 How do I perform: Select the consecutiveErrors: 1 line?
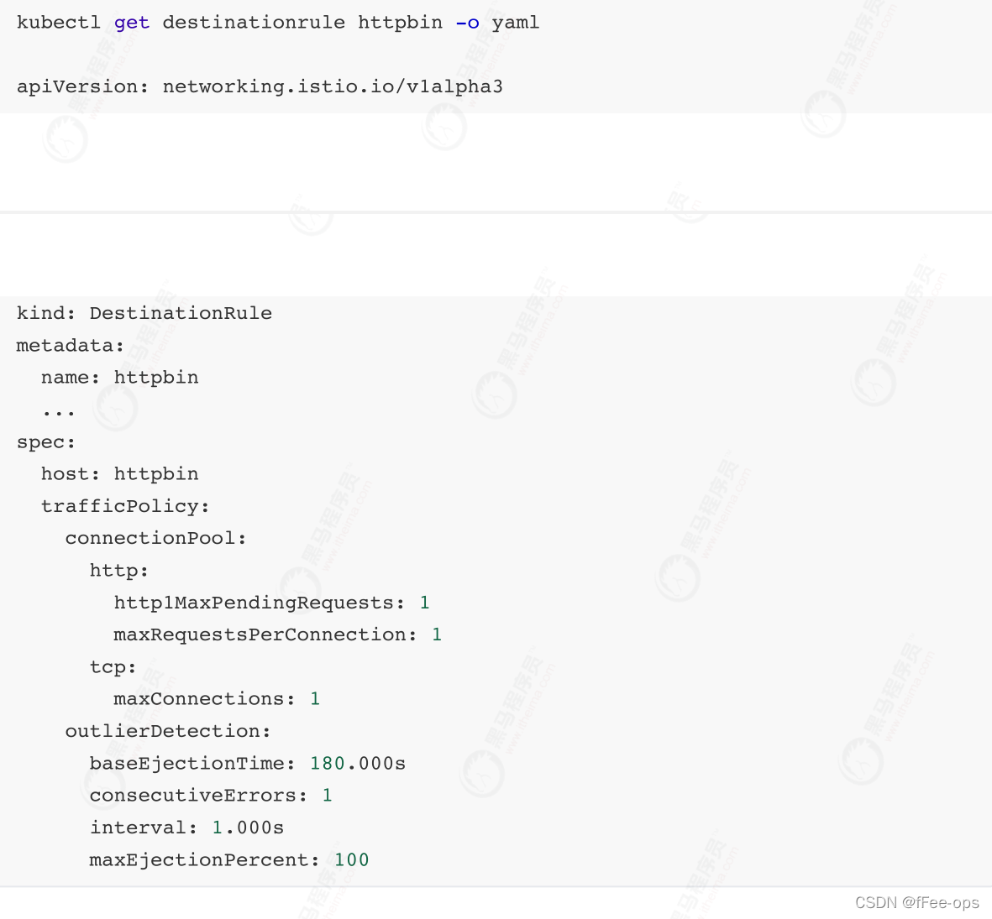[x=211, y=795]
